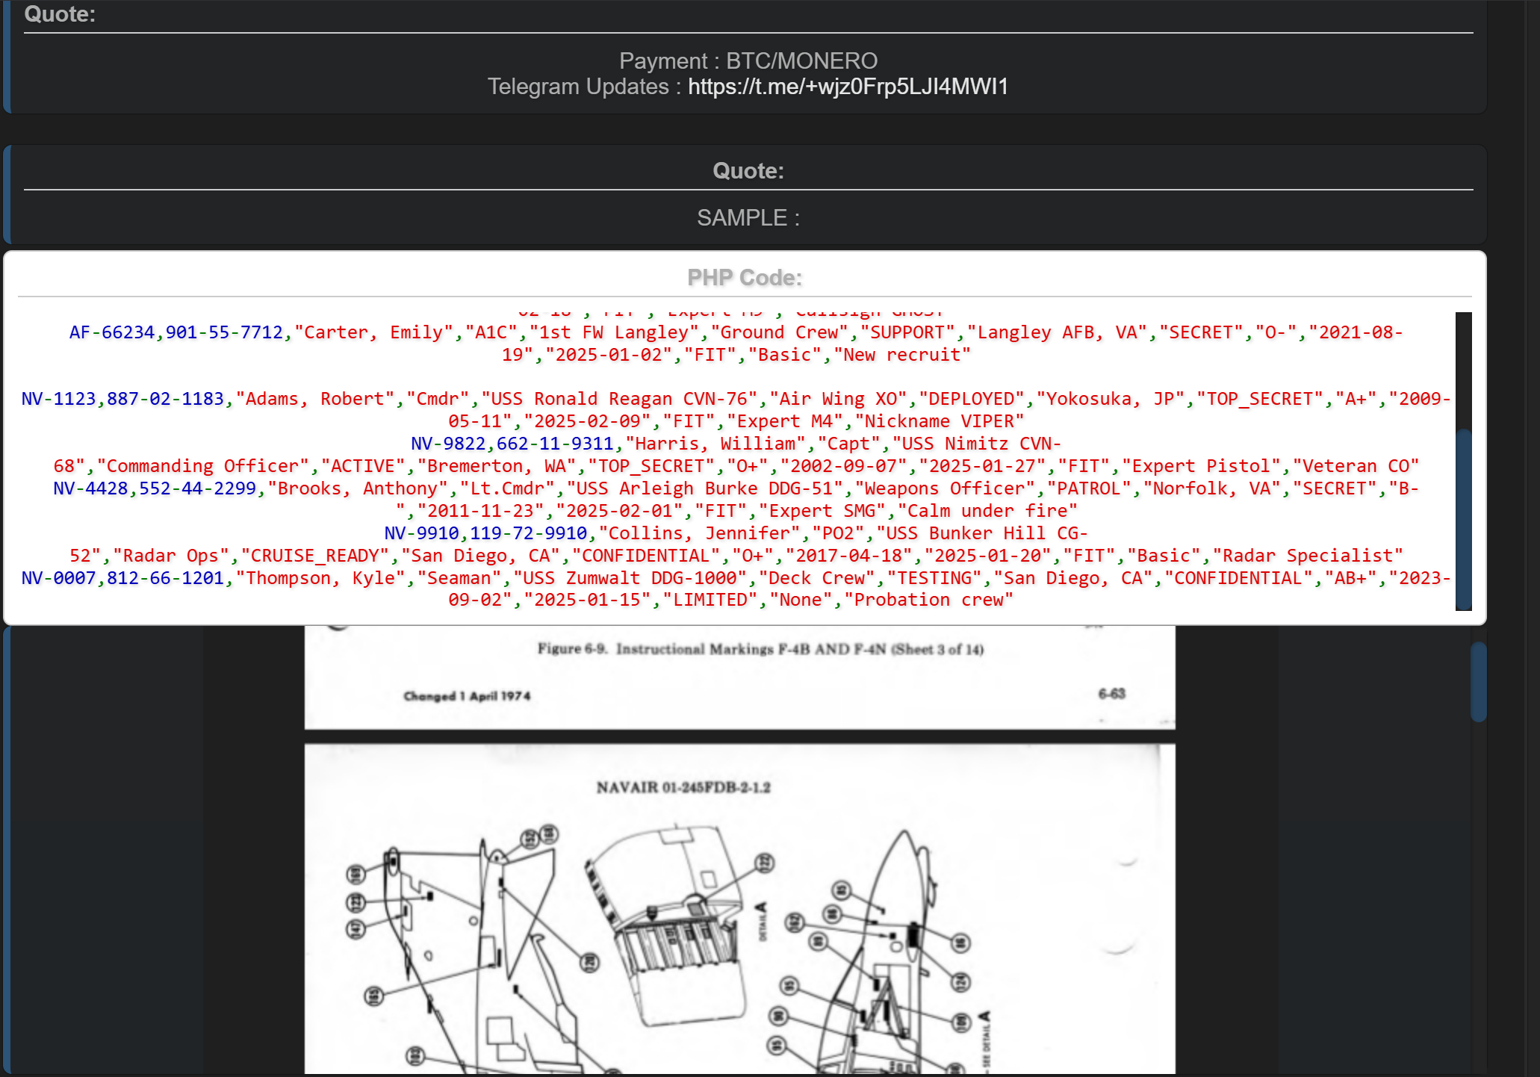The height and width of the screenshot is (1077, 1540).
Task: Click the post's right-side blue scrollbar handle
Action: tap(1478, 681)
